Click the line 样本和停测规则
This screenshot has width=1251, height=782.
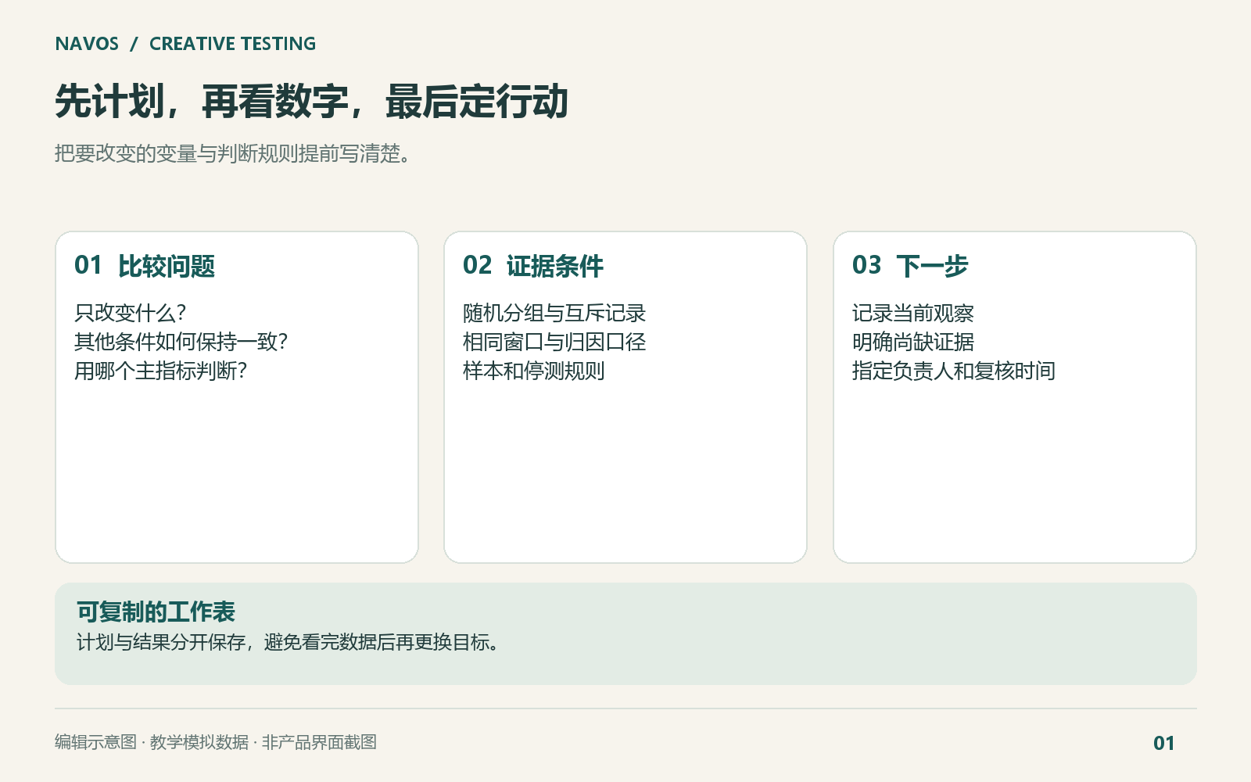534,371
